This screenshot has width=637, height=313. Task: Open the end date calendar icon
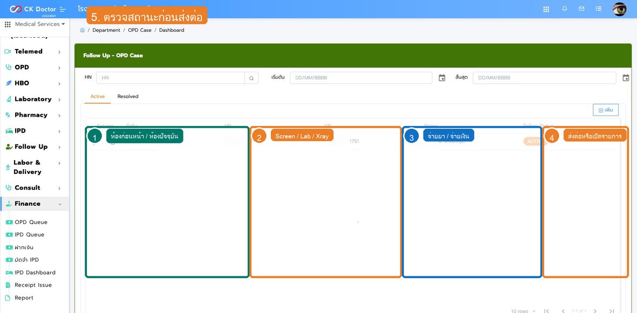click(x=626, y=78)
